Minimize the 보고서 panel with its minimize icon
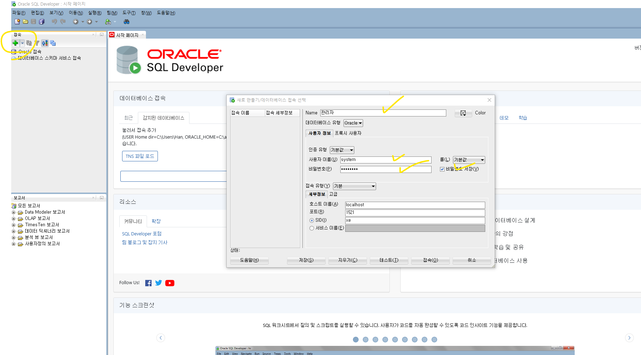641x355 pixels. [x=102, y=197]
